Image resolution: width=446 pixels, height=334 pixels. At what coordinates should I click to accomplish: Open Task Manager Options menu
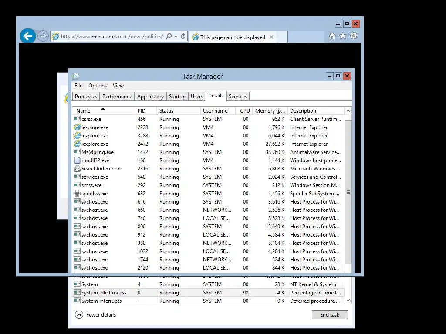point(98,86)
